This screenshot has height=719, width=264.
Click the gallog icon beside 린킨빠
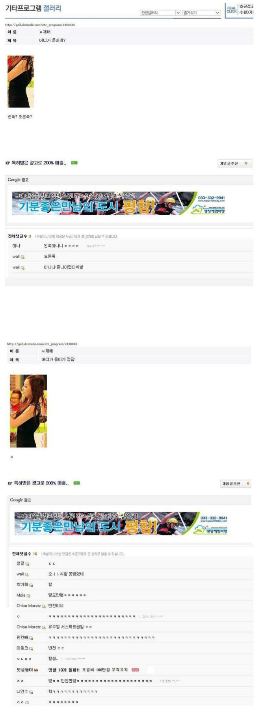[x=31, y=638]
